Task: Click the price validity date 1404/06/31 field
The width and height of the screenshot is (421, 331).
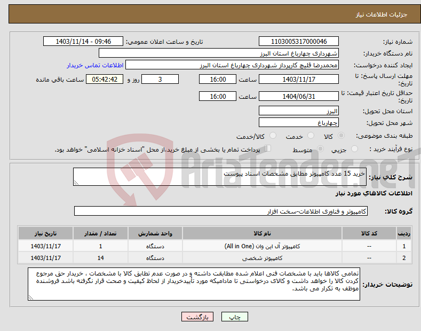Action: pos(299,96)
